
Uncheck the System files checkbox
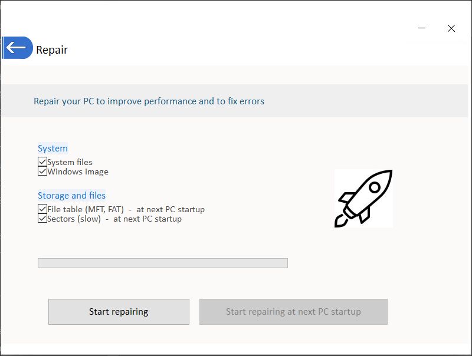(x=42, y=162)
